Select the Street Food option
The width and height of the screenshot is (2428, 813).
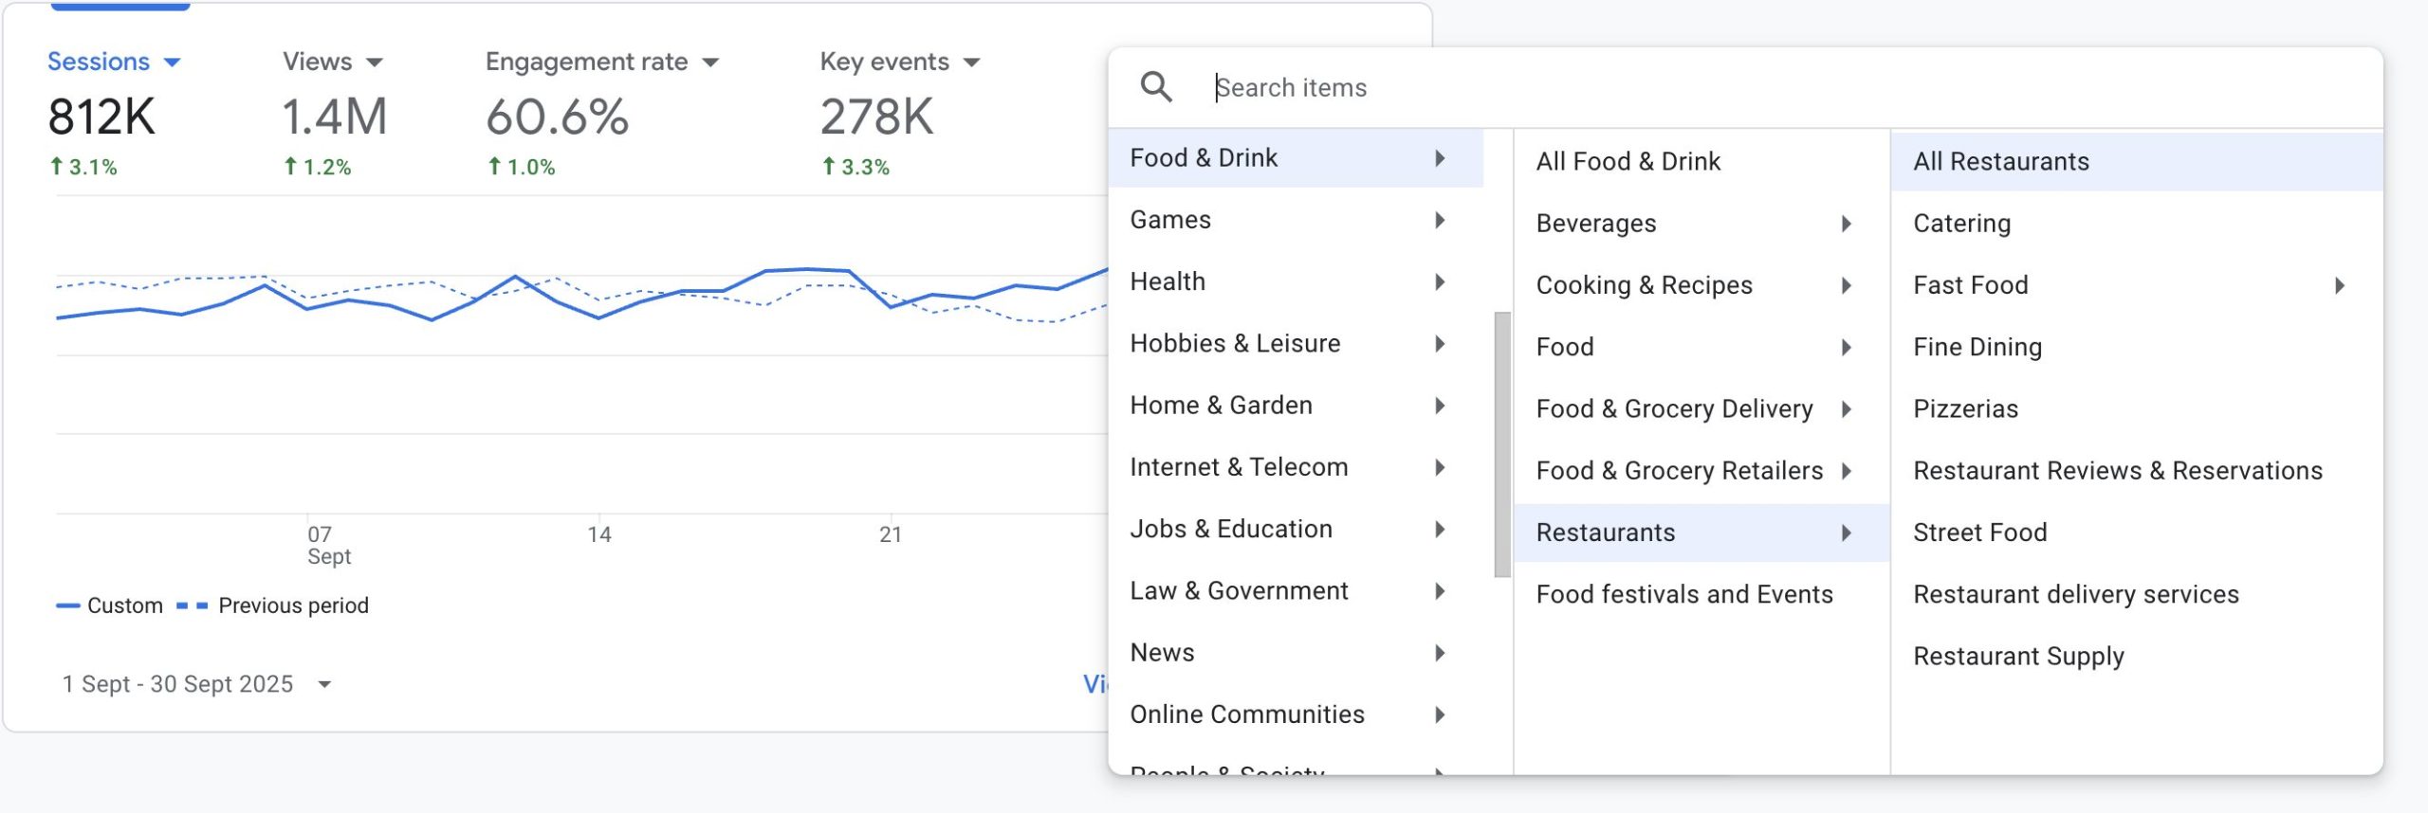point(1979,533)
